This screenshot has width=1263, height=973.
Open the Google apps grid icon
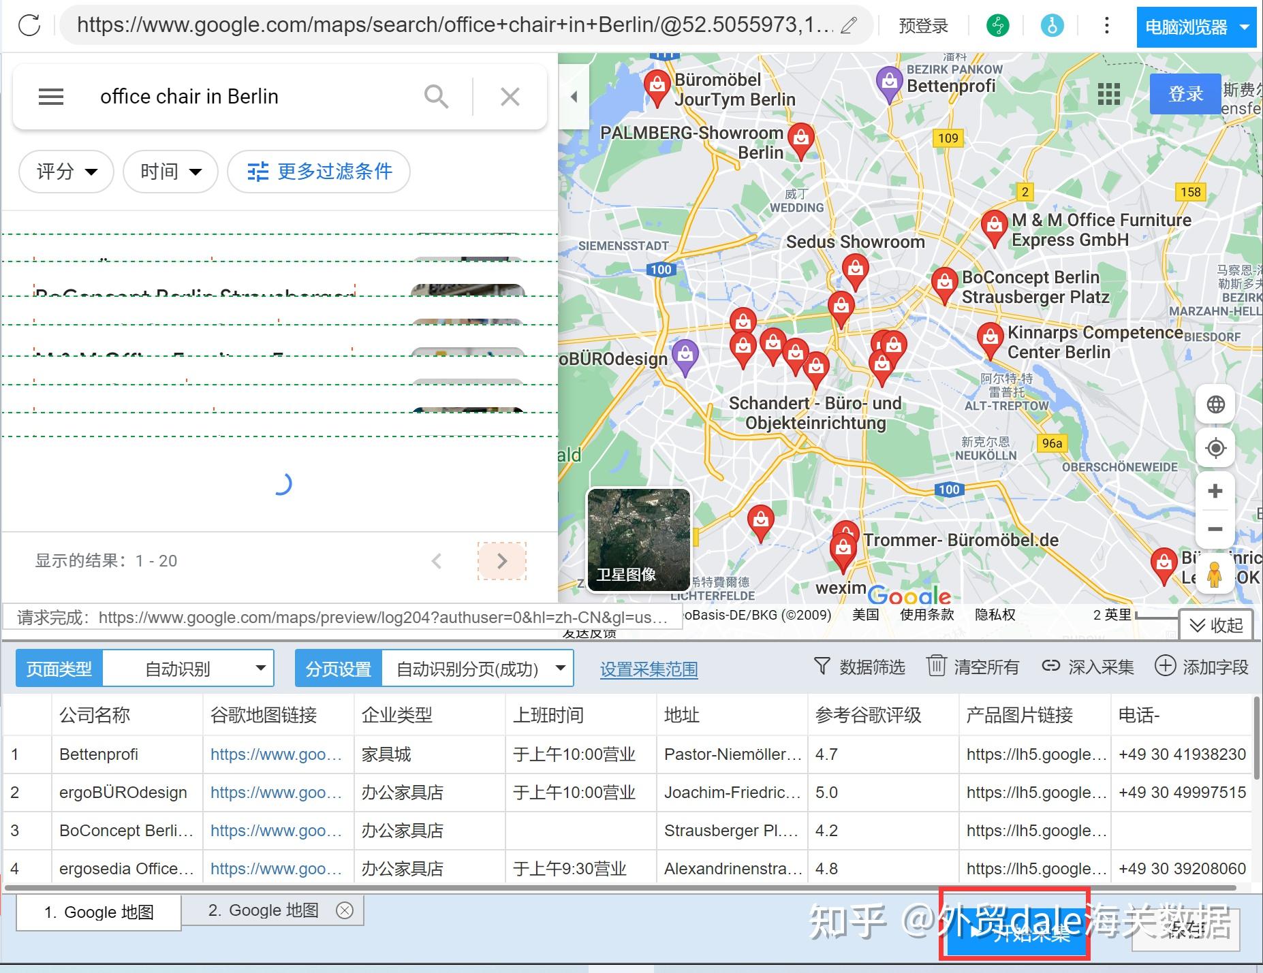tap(1109, 94)
